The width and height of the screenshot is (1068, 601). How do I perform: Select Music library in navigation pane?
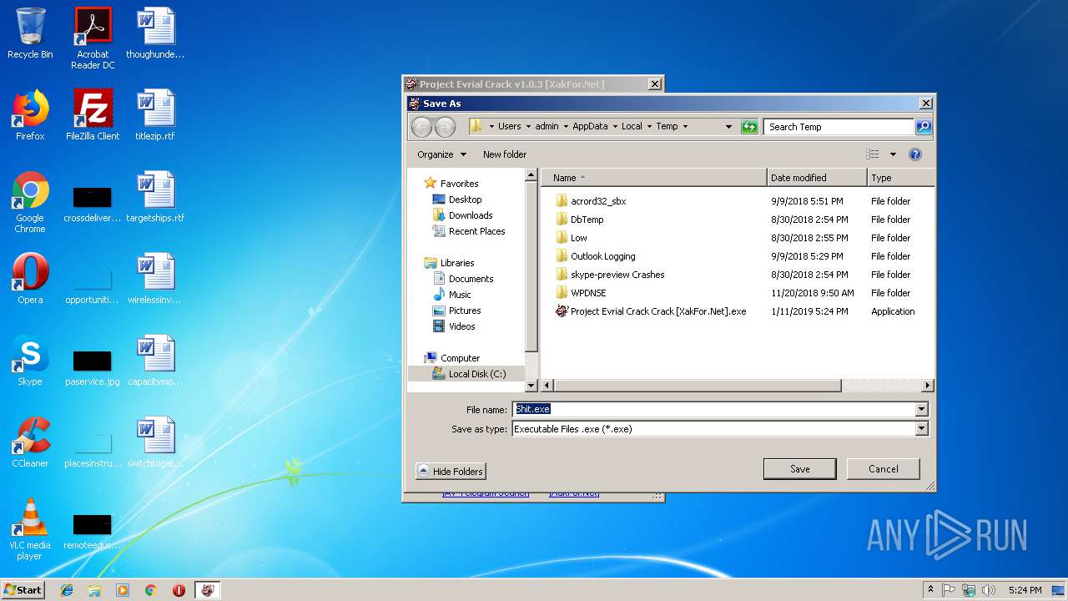tap(451, 295)
